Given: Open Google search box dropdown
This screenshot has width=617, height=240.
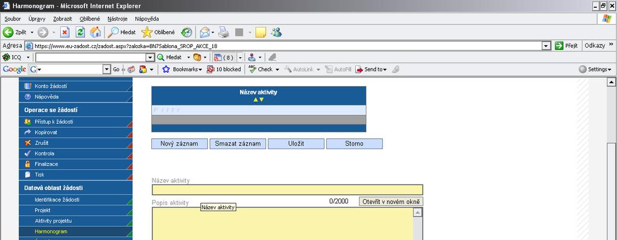Looking at the screenshot, I should [x=107, y=69].
